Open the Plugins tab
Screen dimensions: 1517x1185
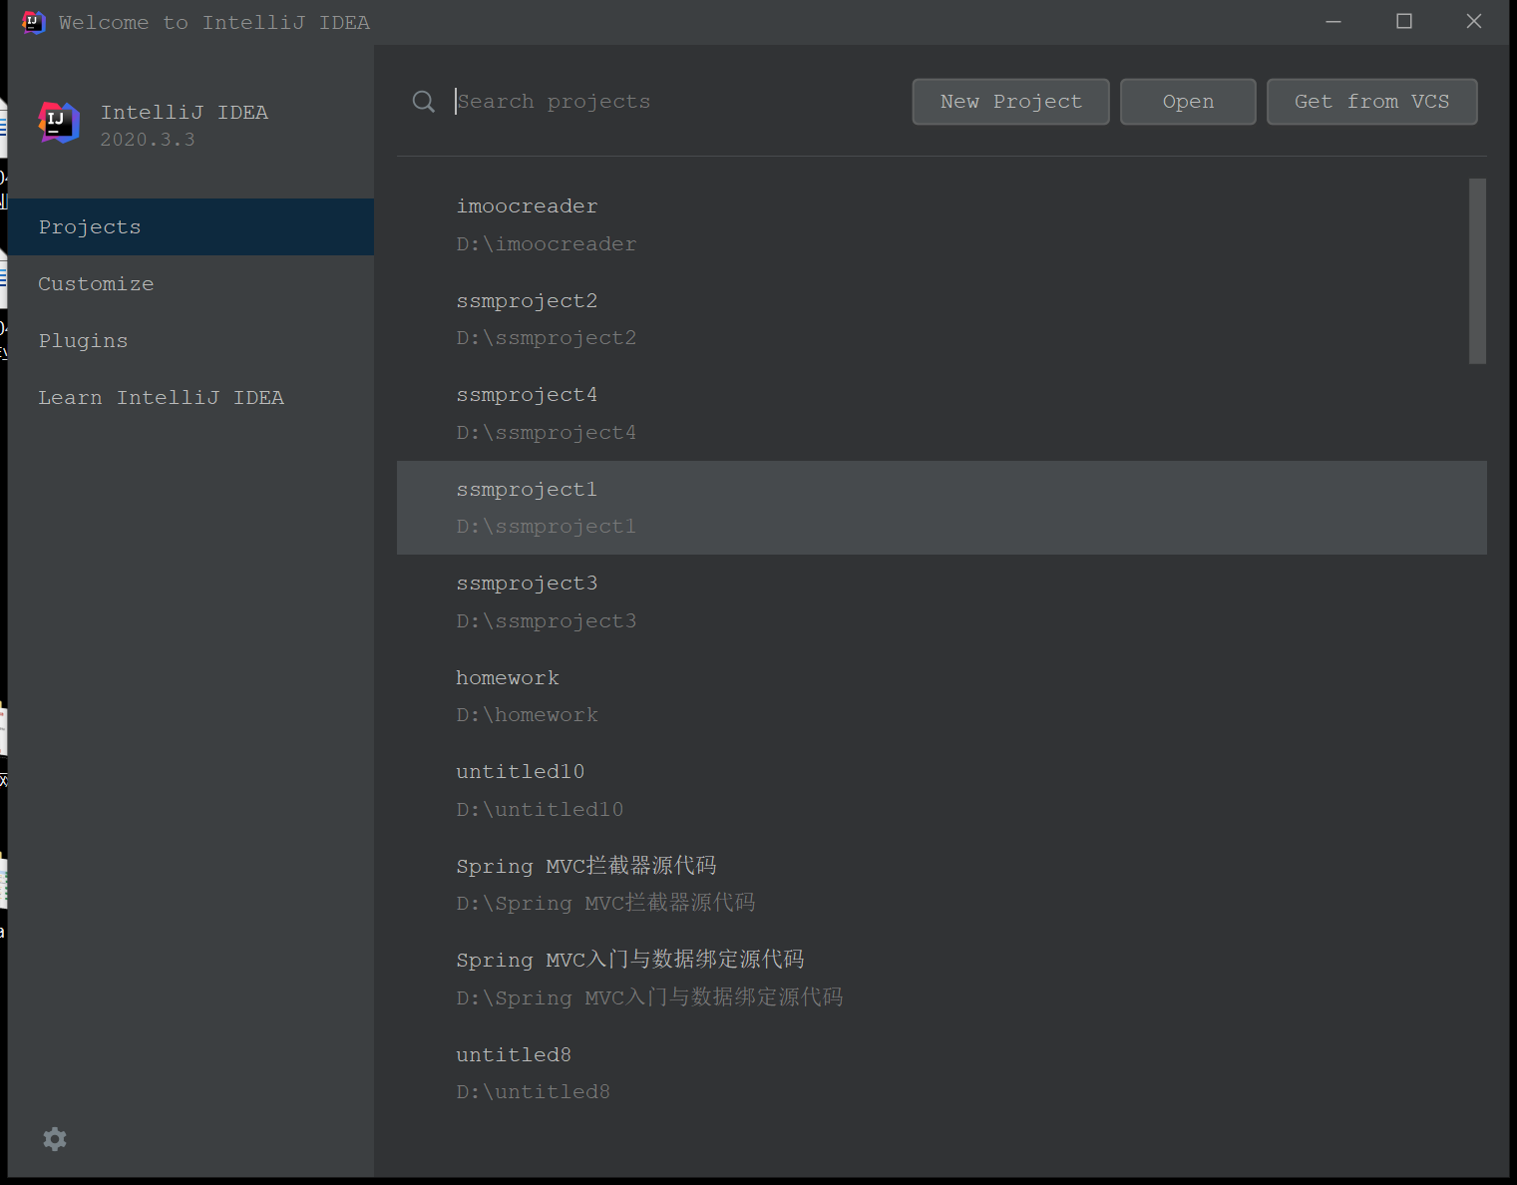click(190, 340)
